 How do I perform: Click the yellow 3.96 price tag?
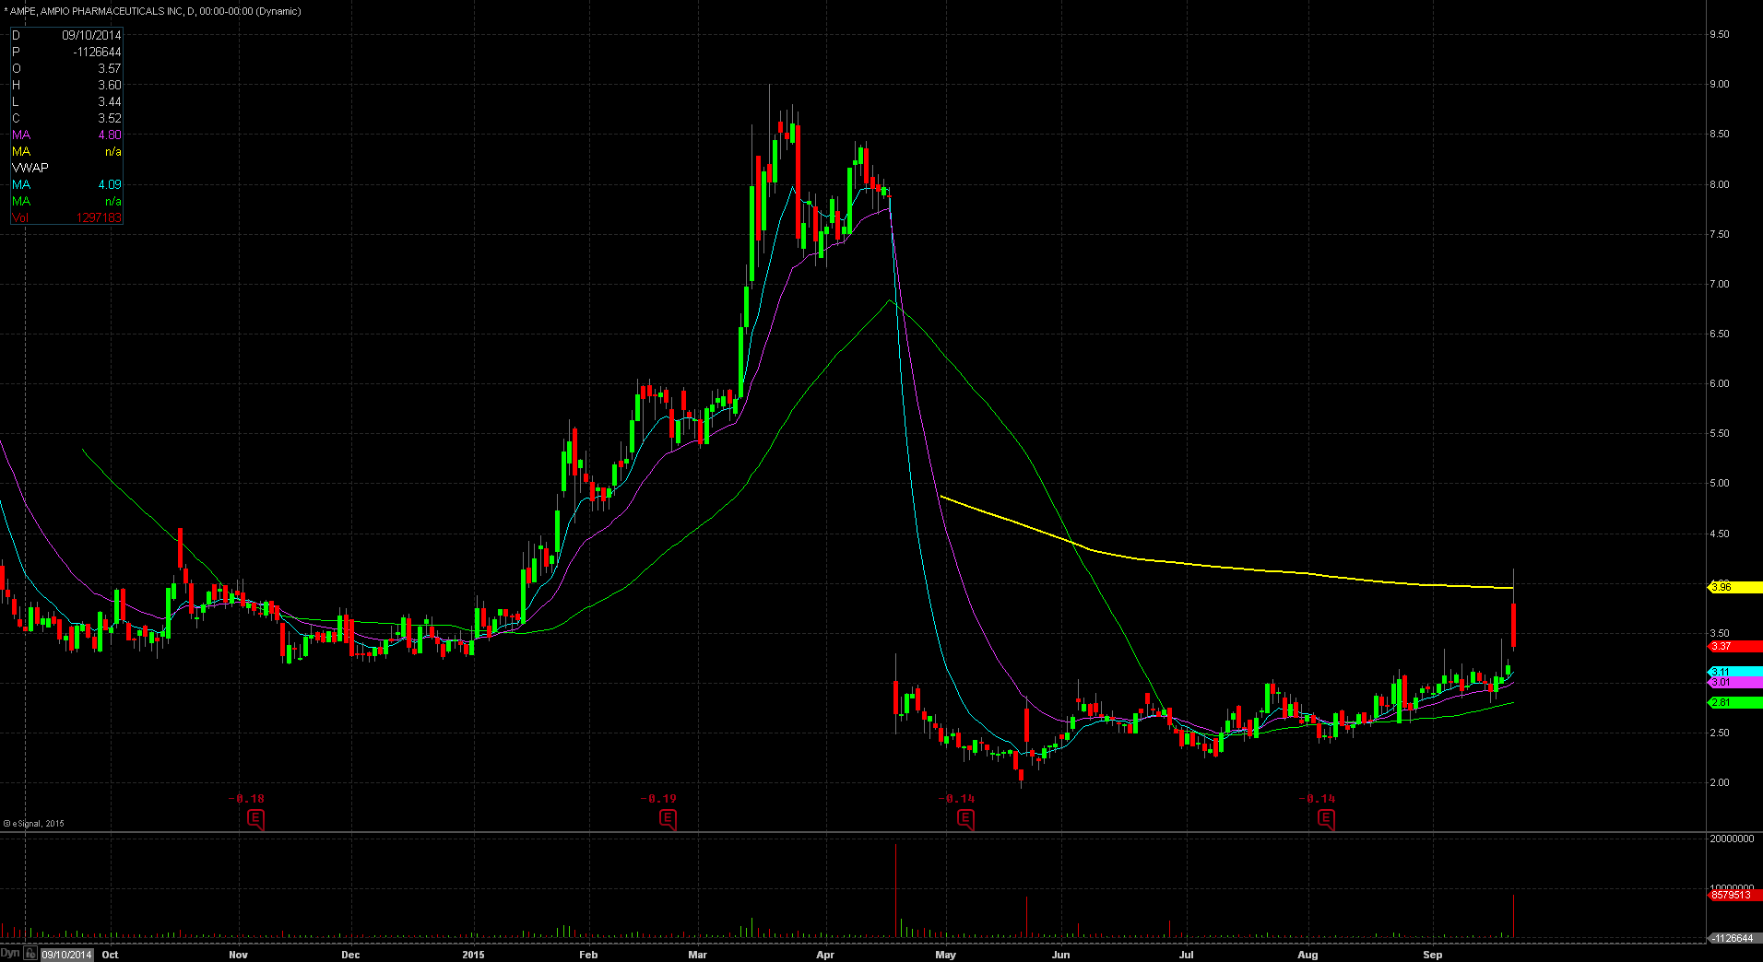click(x=1733, y=587)
